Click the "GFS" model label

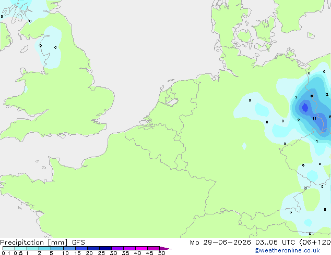[78, 243]
